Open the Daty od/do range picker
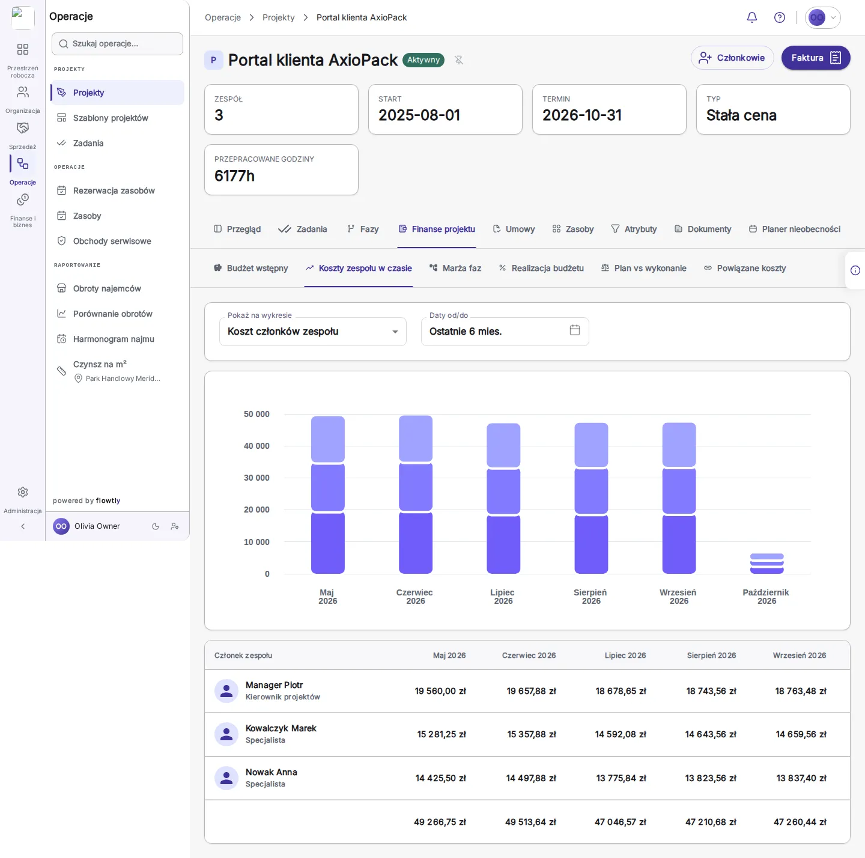This screenshot has height=858, width=865. (x=505, y=332)
